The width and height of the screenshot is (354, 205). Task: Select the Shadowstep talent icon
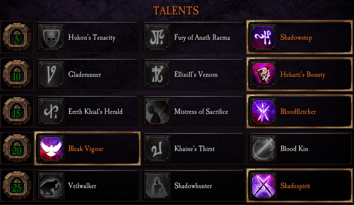tap(263, 37)
